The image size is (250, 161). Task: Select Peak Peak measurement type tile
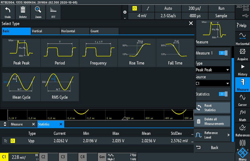pos(21,52)
